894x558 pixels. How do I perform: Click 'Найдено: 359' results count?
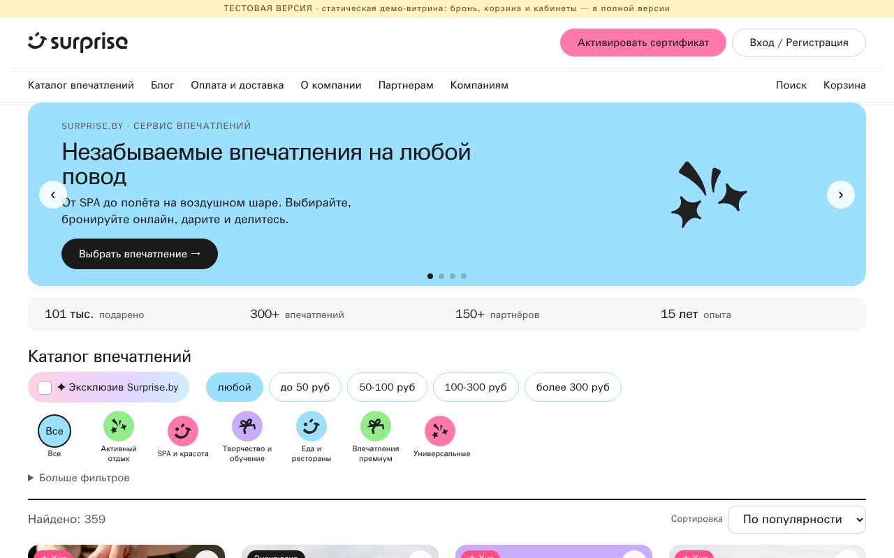click(x=67, y=520)
